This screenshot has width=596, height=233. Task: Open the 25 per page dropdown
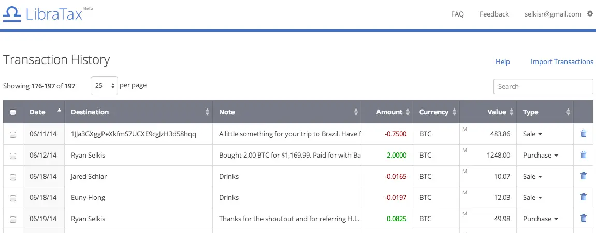pyautogui.click(x=105, y=86)
